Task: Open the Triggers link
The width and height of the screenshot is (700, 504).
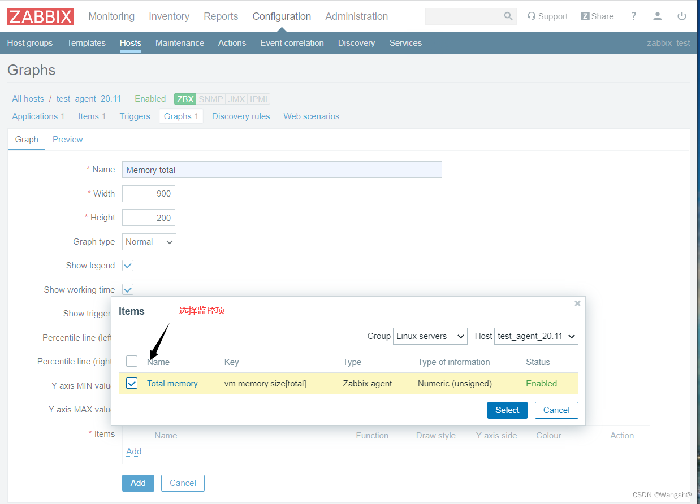Action: [135, 116]
